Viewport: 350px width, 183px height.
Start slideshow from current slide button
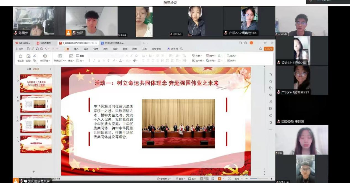tap(45, 56)
